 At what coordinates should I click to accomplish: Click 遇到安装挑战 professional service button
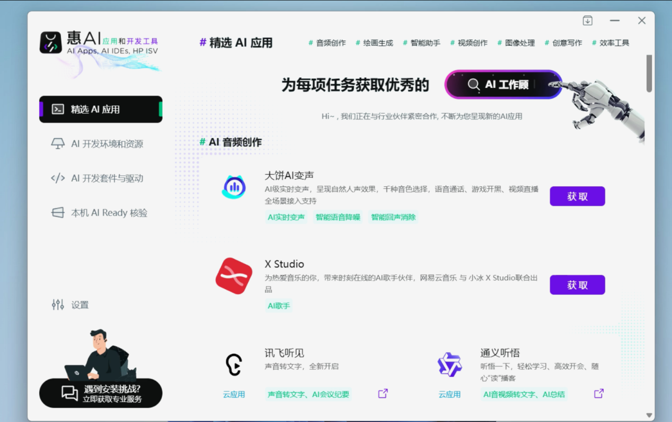click(x=101, y=393)
